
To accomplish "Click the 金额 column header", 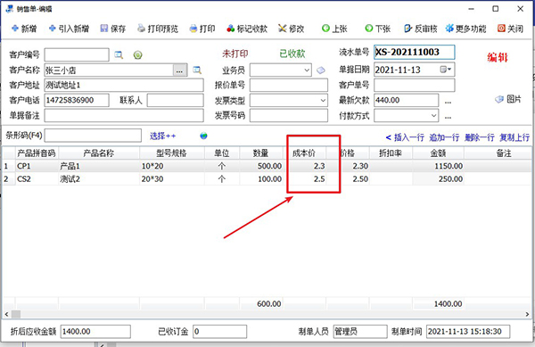I will 438,153.
